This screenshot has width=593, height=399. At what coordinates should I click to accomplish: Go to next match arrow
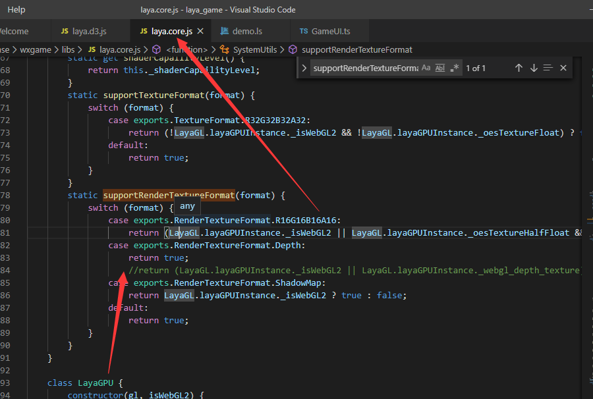click(534, 68)
